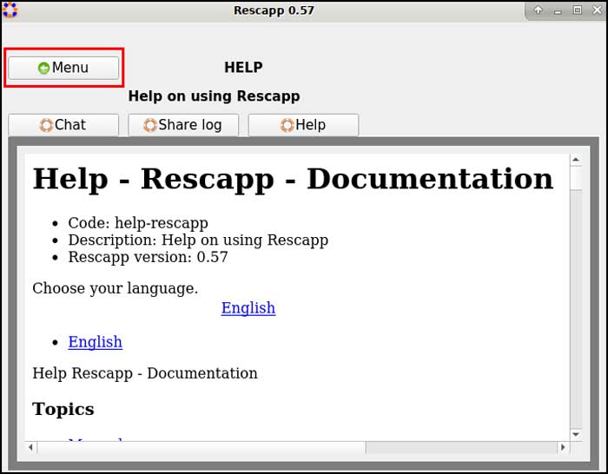Click the Share log button

point(183,125)
